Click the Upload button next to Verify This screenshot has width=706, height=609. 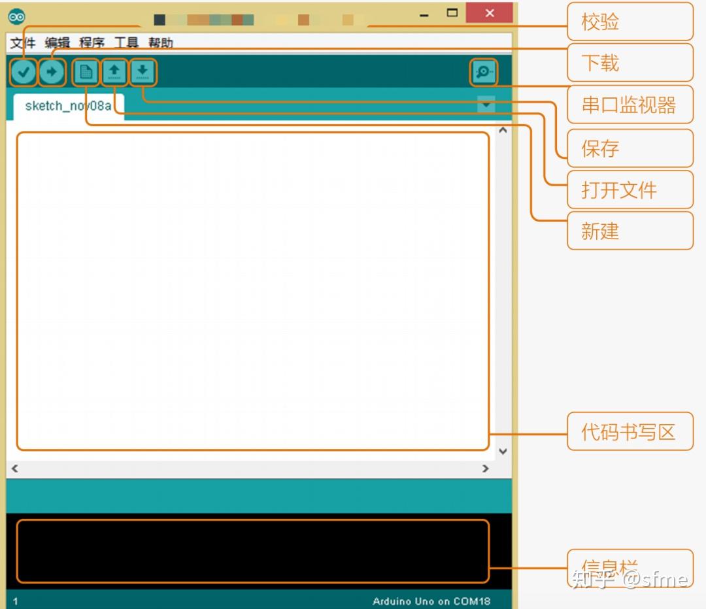[x=52, y=72]
